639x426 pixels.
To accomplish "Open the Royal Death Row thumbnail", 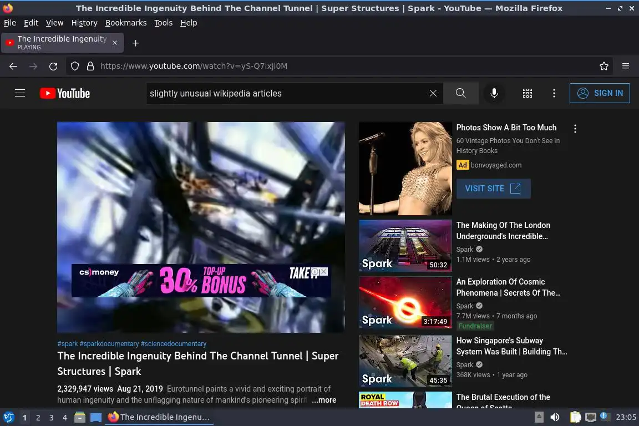I will tap(405, 400).
